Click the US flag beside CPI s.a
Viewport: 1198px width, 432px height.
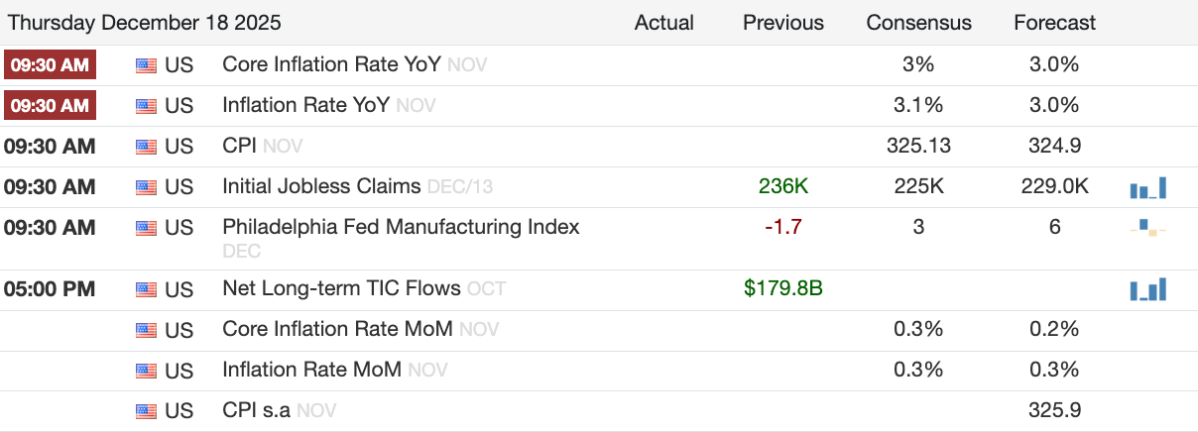(x=147, y=410)
